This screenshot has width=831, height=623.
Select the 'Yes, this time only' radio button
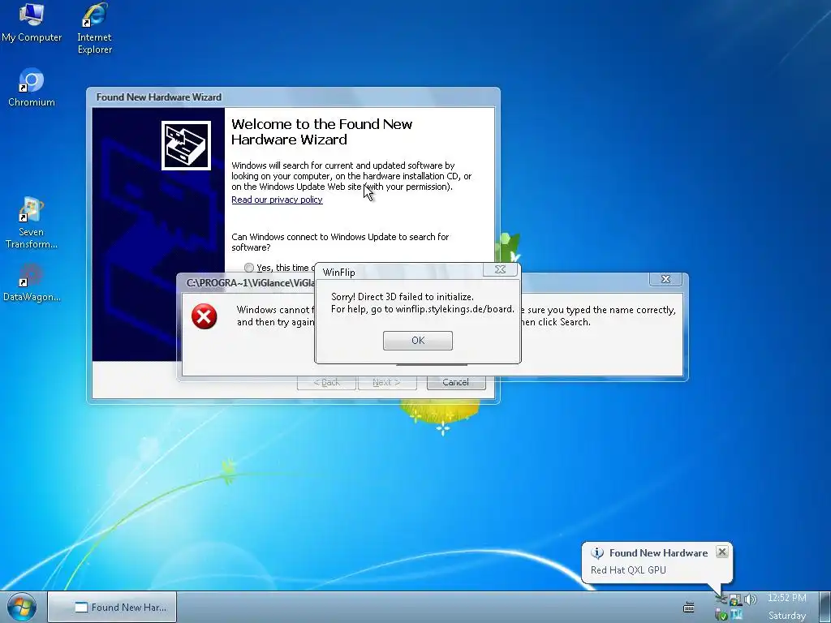click(249, 268)
